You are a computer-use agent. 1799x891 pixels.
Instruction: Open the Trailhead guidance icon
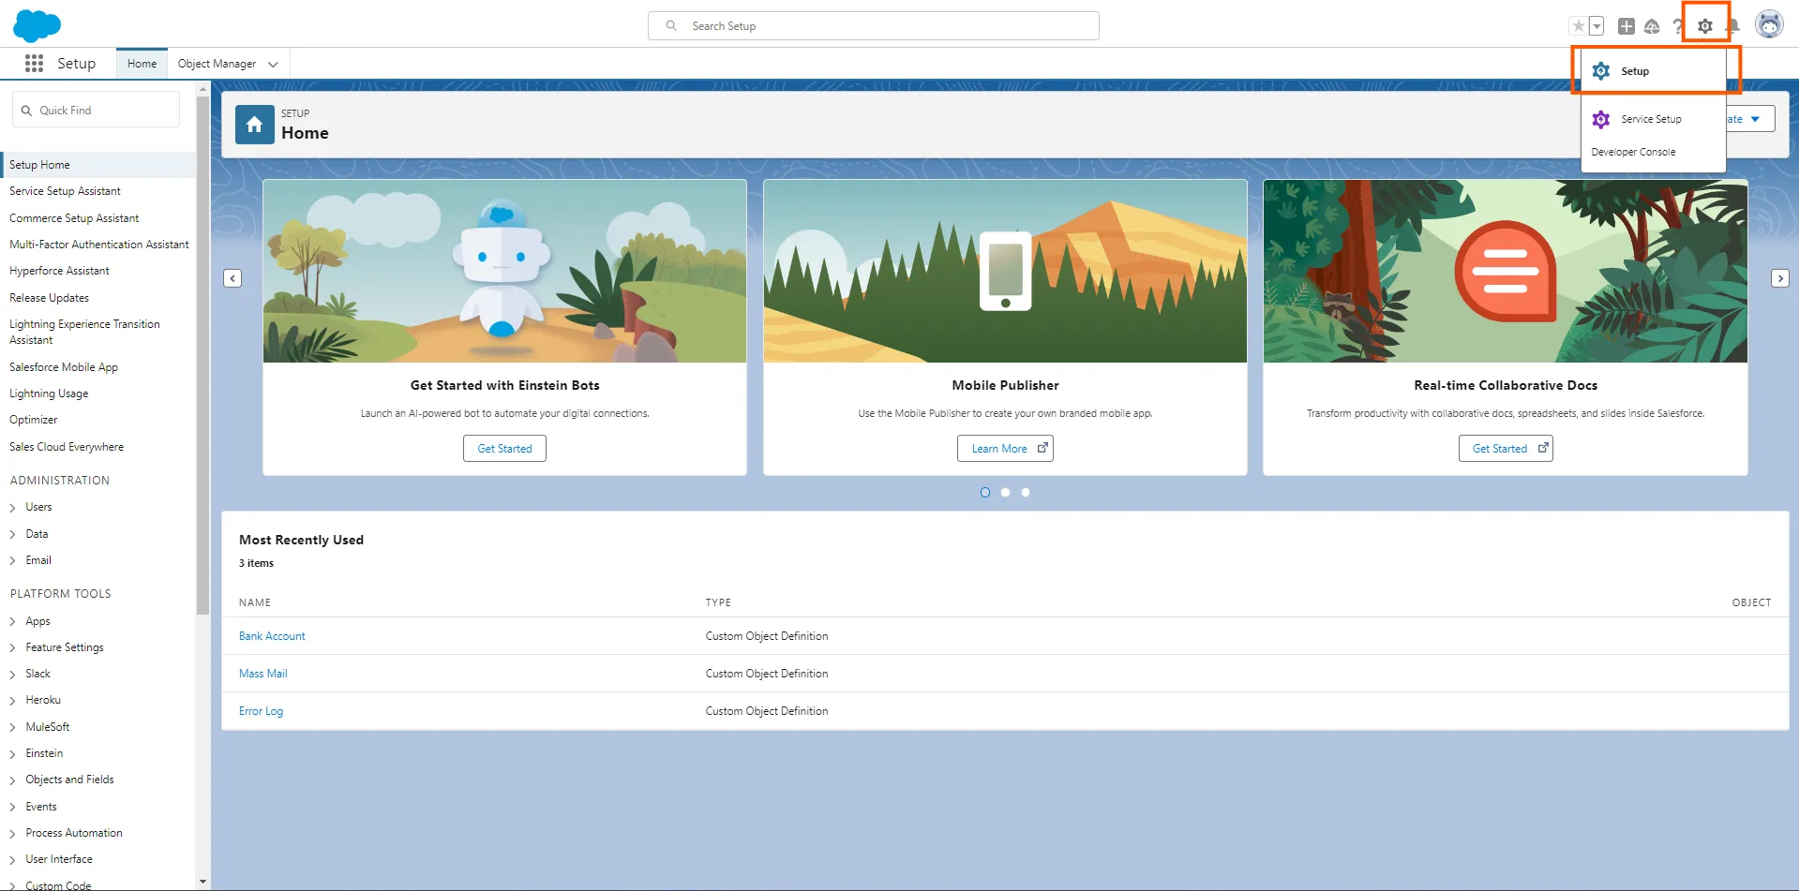tap(1652, 26)
